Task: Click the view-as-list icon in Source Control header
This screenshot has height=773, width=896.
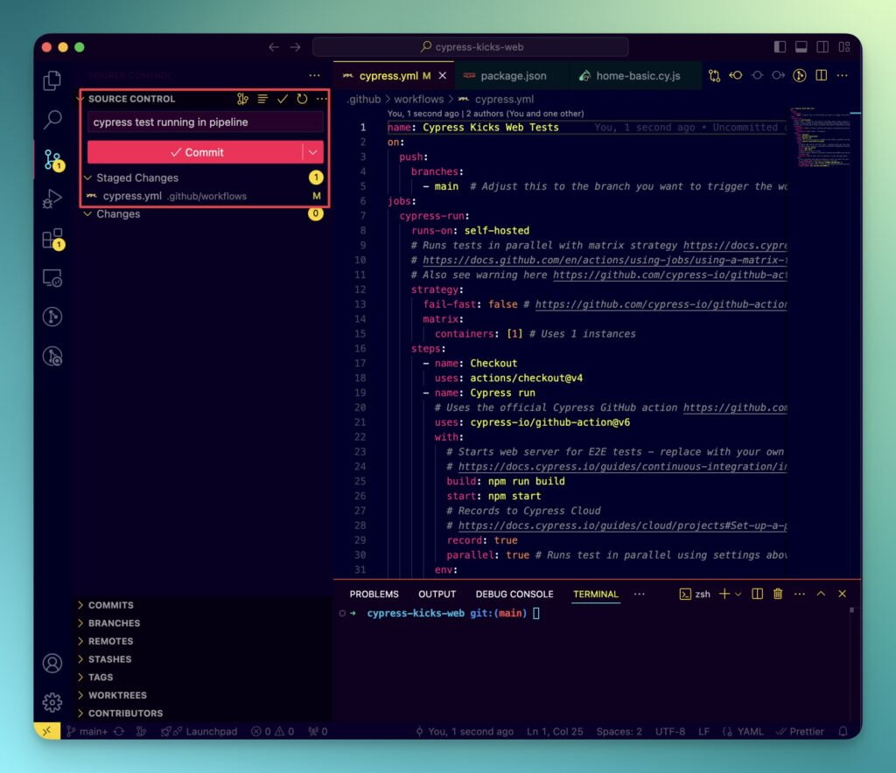Action: pos(262,99)
